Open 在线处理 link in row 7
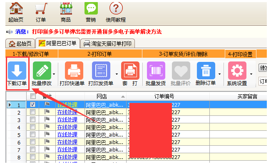Viewport: 271px width, 164px height. click(x=67, y=150)
